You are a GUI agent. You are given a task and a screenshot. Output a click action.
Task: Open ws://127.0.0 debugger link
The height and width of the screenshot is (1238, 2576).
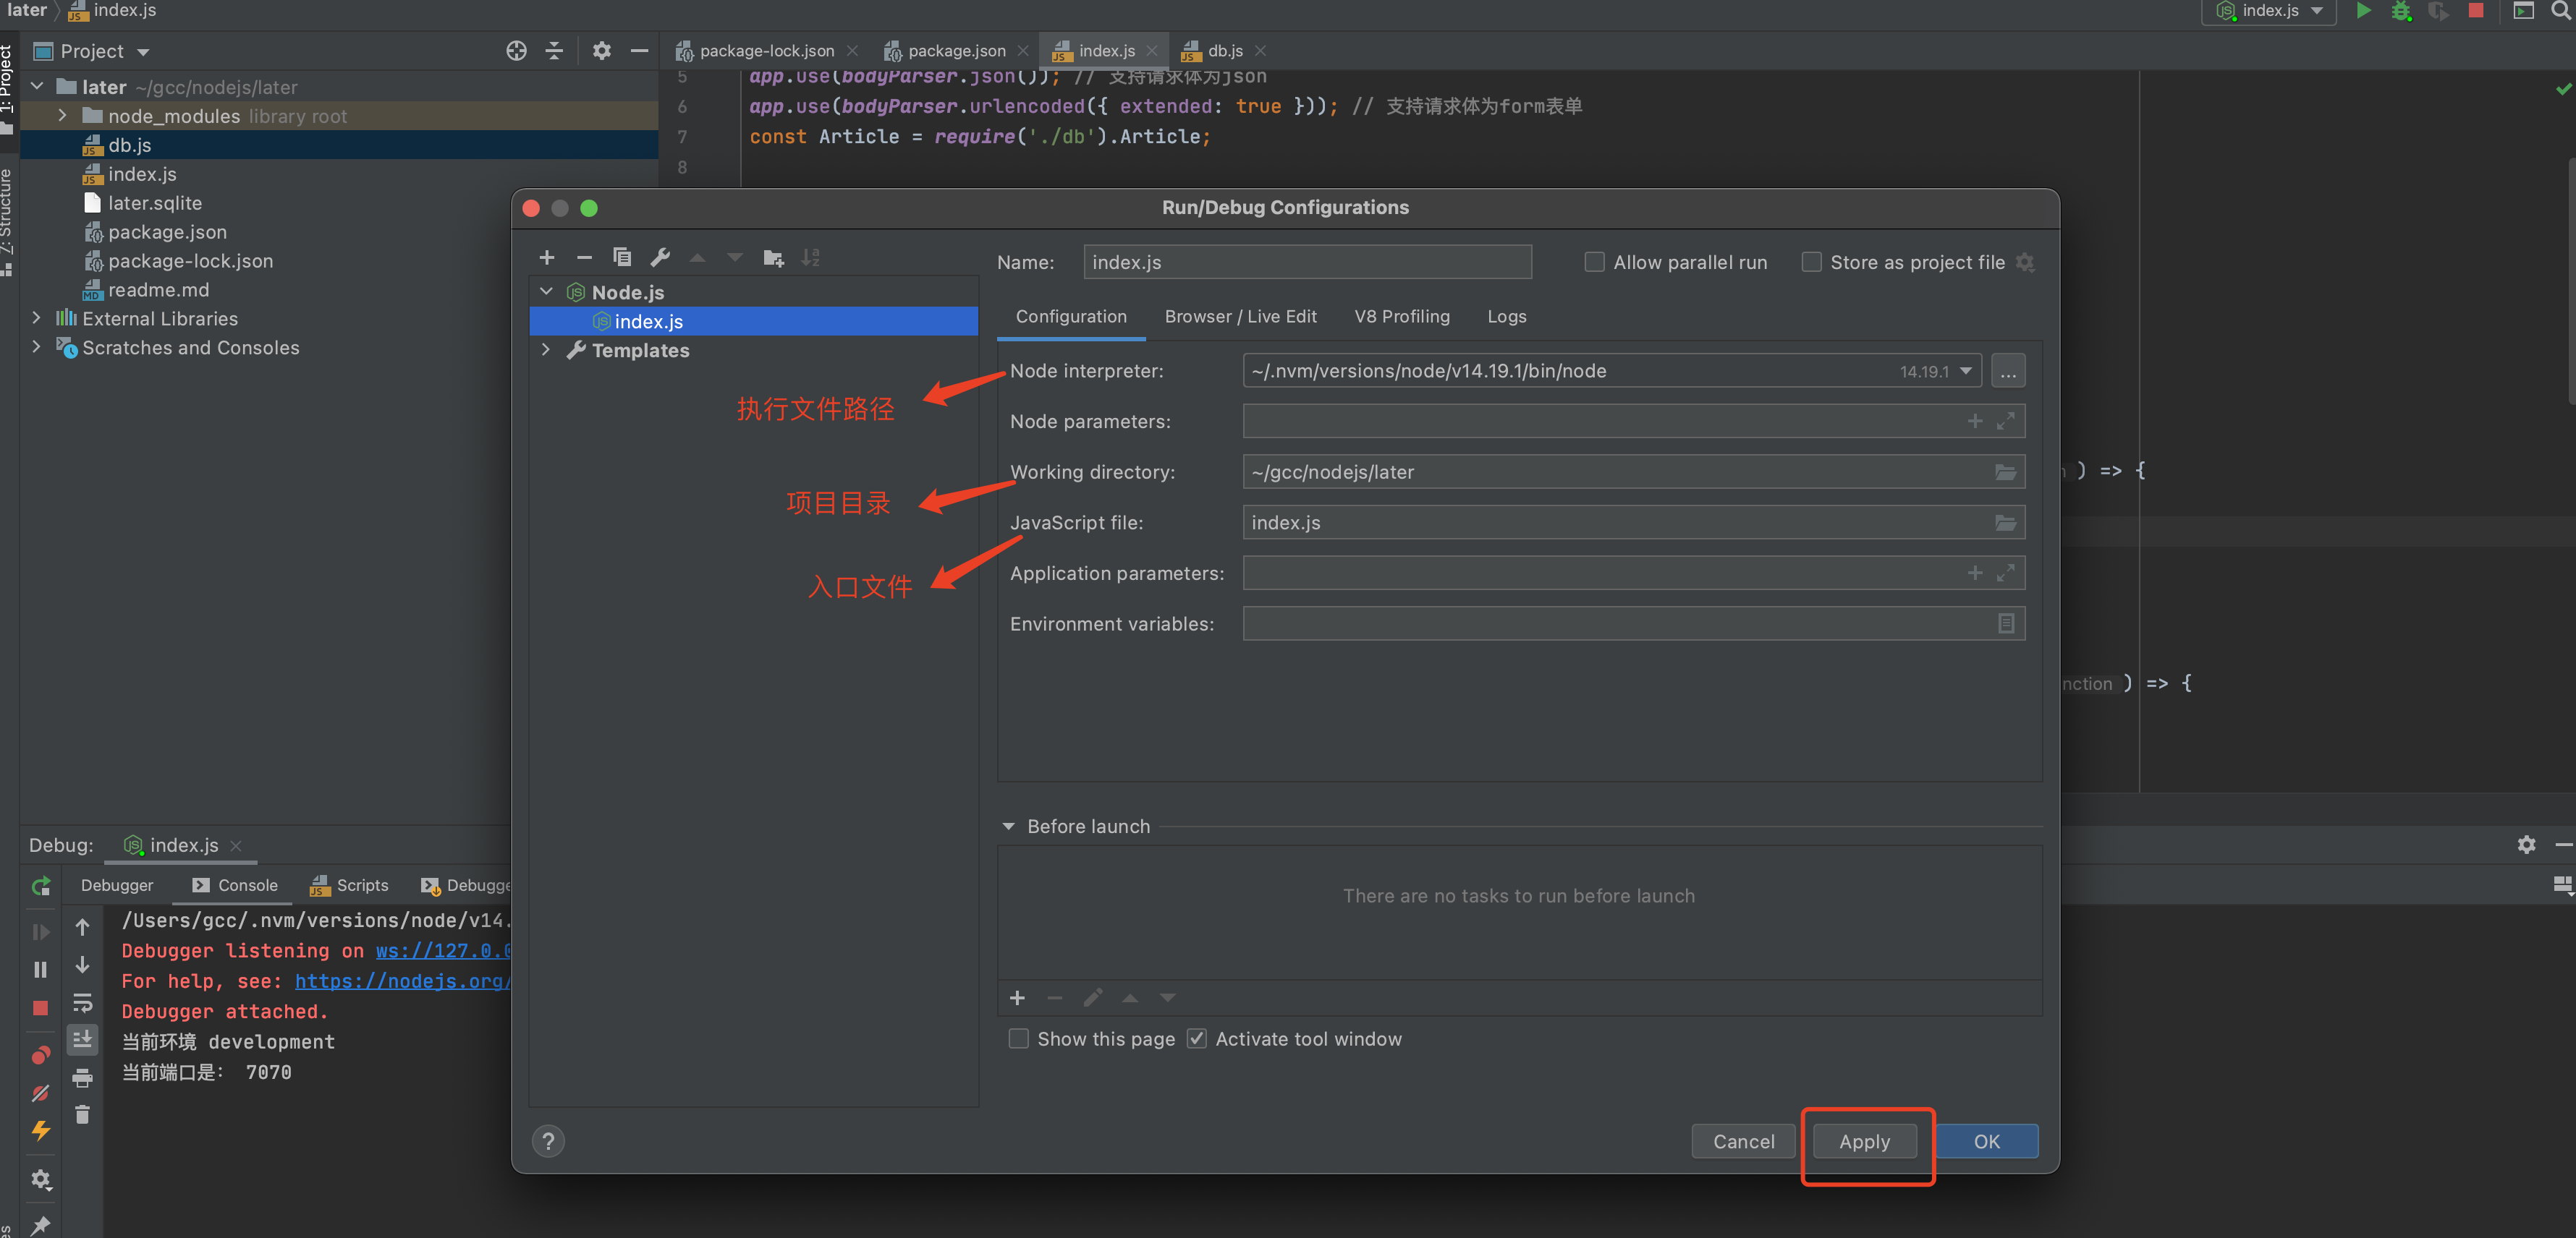pyautogui.click(x=443, y=950)
